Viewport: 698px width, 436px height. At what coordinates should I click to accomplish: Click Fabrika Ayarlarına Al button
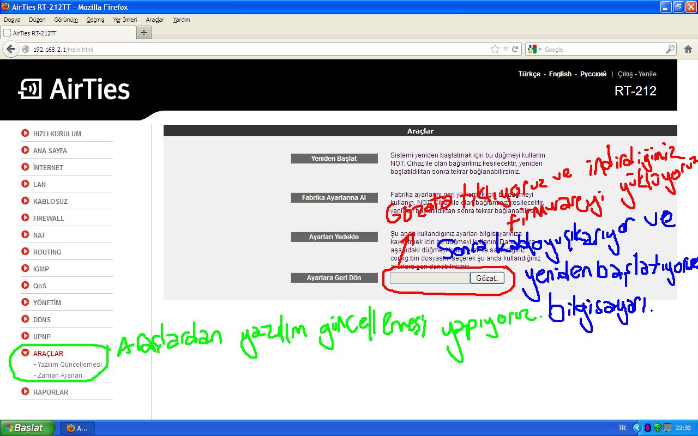point(334,198)
